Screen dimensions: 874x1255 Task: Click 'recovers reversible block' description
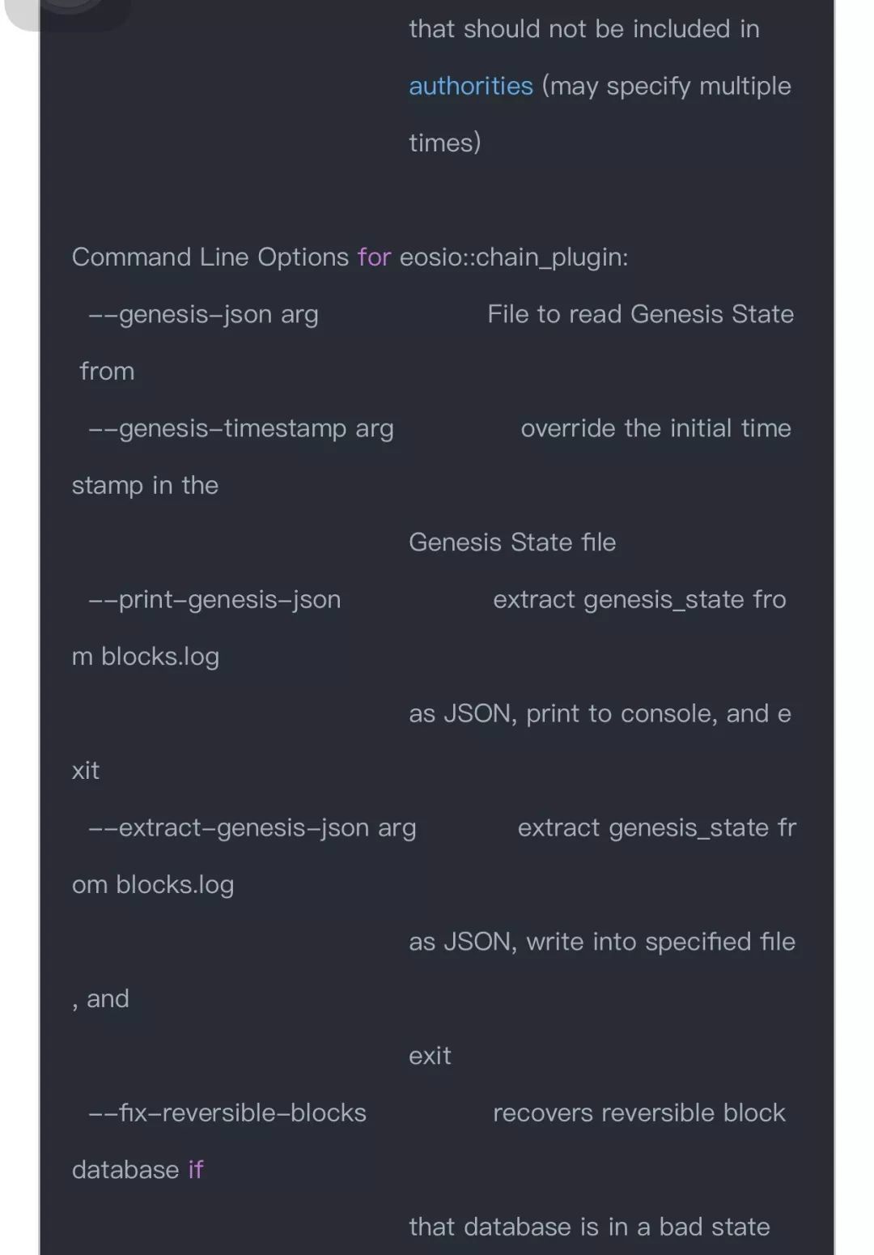pos(639,1112)
